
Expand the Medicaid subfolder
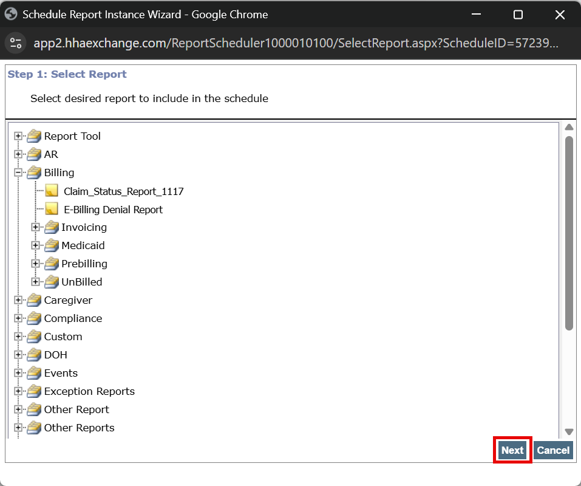click(x=35, y=245)
